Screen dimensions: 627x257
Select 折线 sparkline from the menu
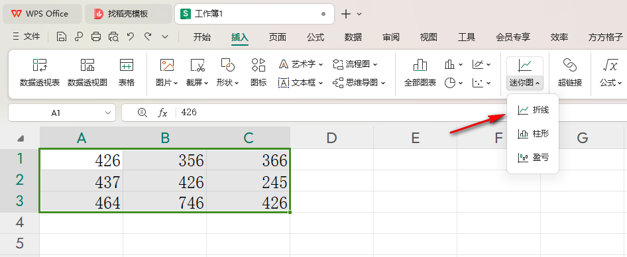click(x=533, y=110)
